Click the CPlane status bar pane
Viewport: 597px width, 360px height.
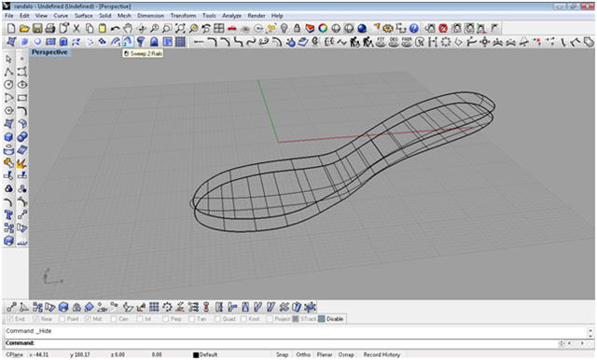(15, 354)
